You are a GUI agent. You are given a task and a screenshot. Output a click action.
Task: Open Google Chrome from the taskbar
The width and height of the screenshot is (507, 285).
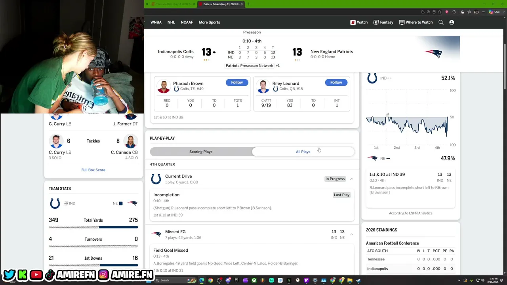coord(210,280)
